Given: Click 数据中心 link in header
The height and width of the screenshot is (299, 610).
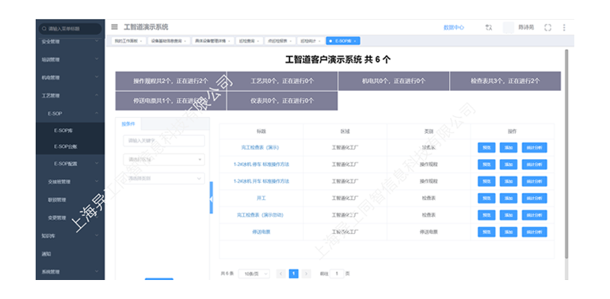Looking at the screenshot, I should coord(454,28).
